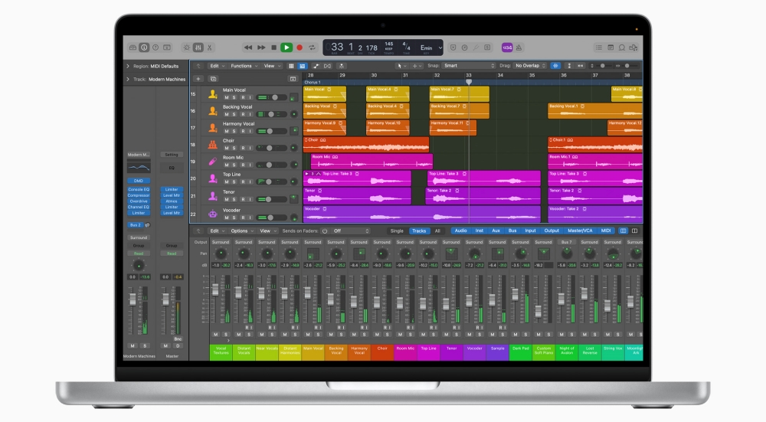Toggle Cycle mode button
766x422 pixels.
coord(313,47)
